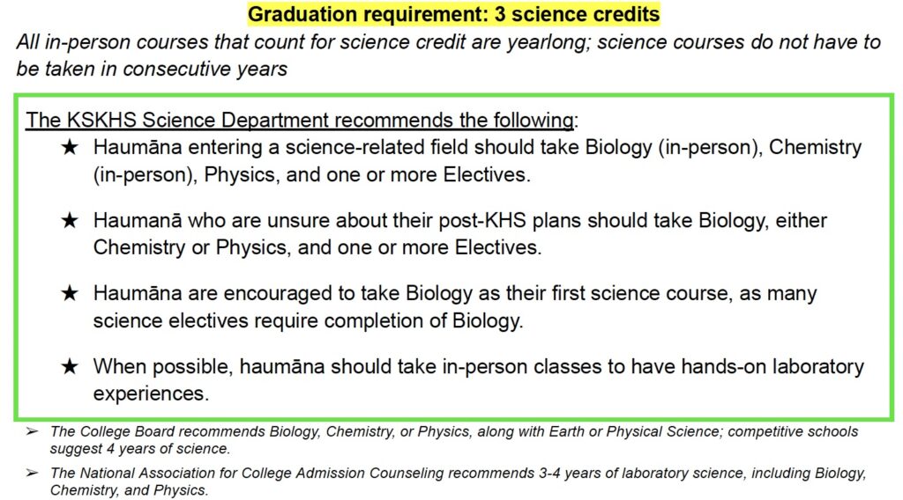Viewport: 903px width, 500px height.
Task: Click the arrow bullet before "The College Board recommends"
Action: pyautogui.click(x=33, y=431)
